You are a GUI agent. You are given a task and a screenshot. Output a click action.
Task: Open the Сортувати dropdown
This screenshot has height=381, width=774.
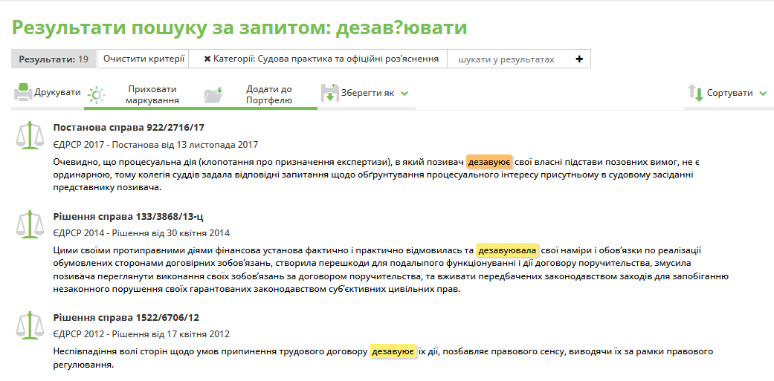736,94
